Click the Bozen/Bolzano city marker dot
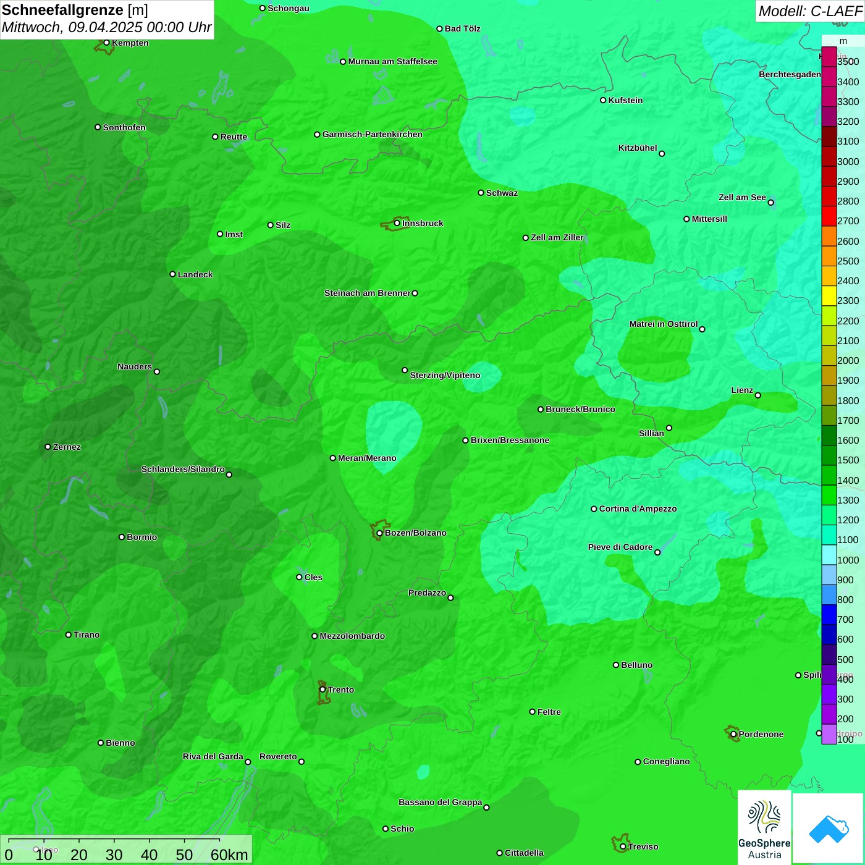 pos(379,533)
